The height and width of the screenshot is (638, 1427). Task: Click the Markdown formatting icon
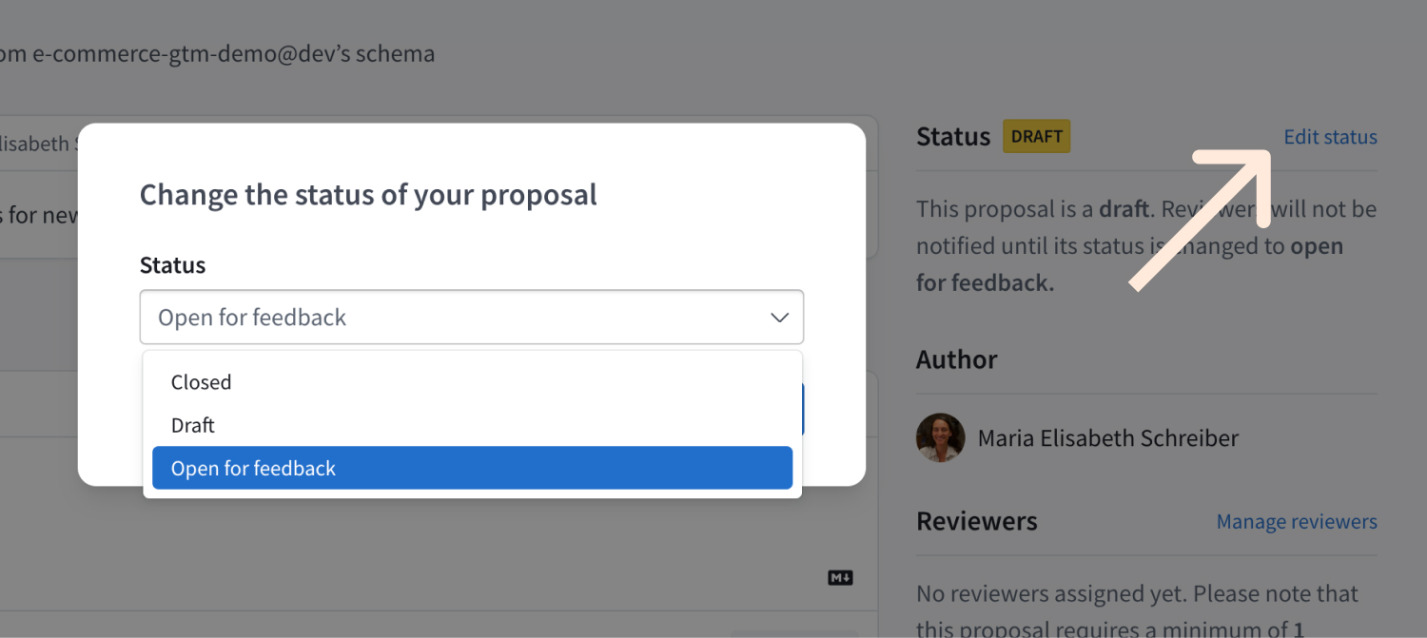(x=839, y=577)
